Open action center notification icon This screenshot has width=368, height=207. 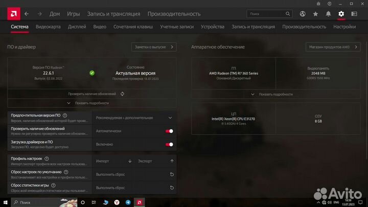click(360, 202)
